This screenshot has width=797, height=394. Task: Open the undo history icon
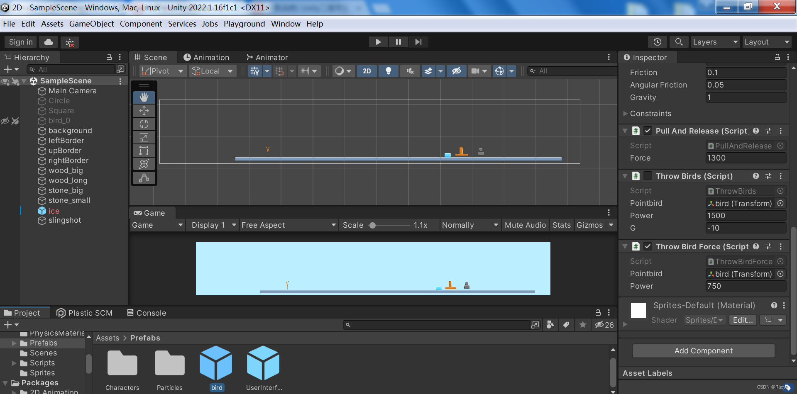(x=657, y=42)
